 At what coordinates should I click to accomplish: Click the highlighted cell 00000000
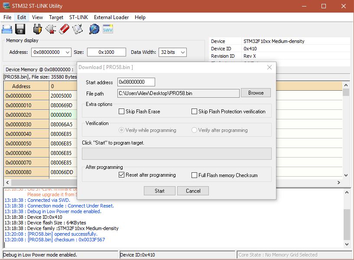[x=61, y=115]
